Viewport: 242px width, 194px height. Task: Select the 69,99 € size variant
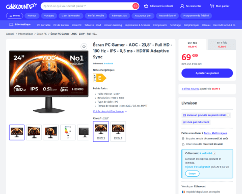point(101,131)
